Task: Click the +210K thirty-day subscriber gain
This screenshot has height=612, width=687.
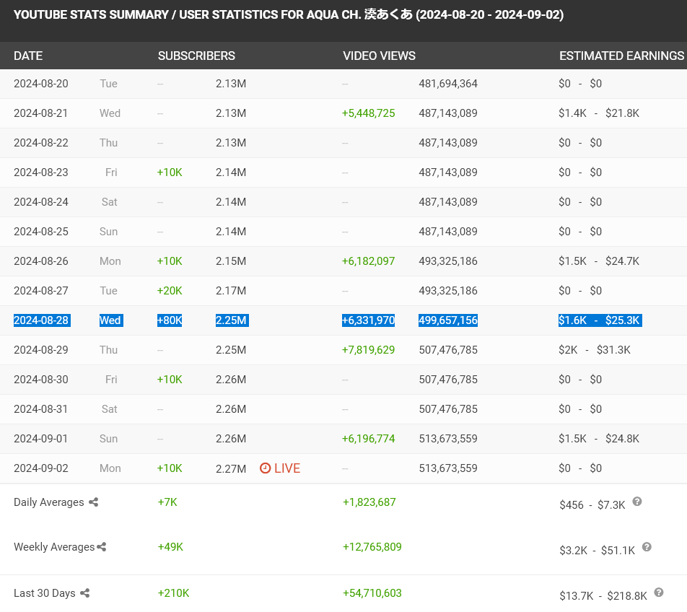Action: point(173,593)
